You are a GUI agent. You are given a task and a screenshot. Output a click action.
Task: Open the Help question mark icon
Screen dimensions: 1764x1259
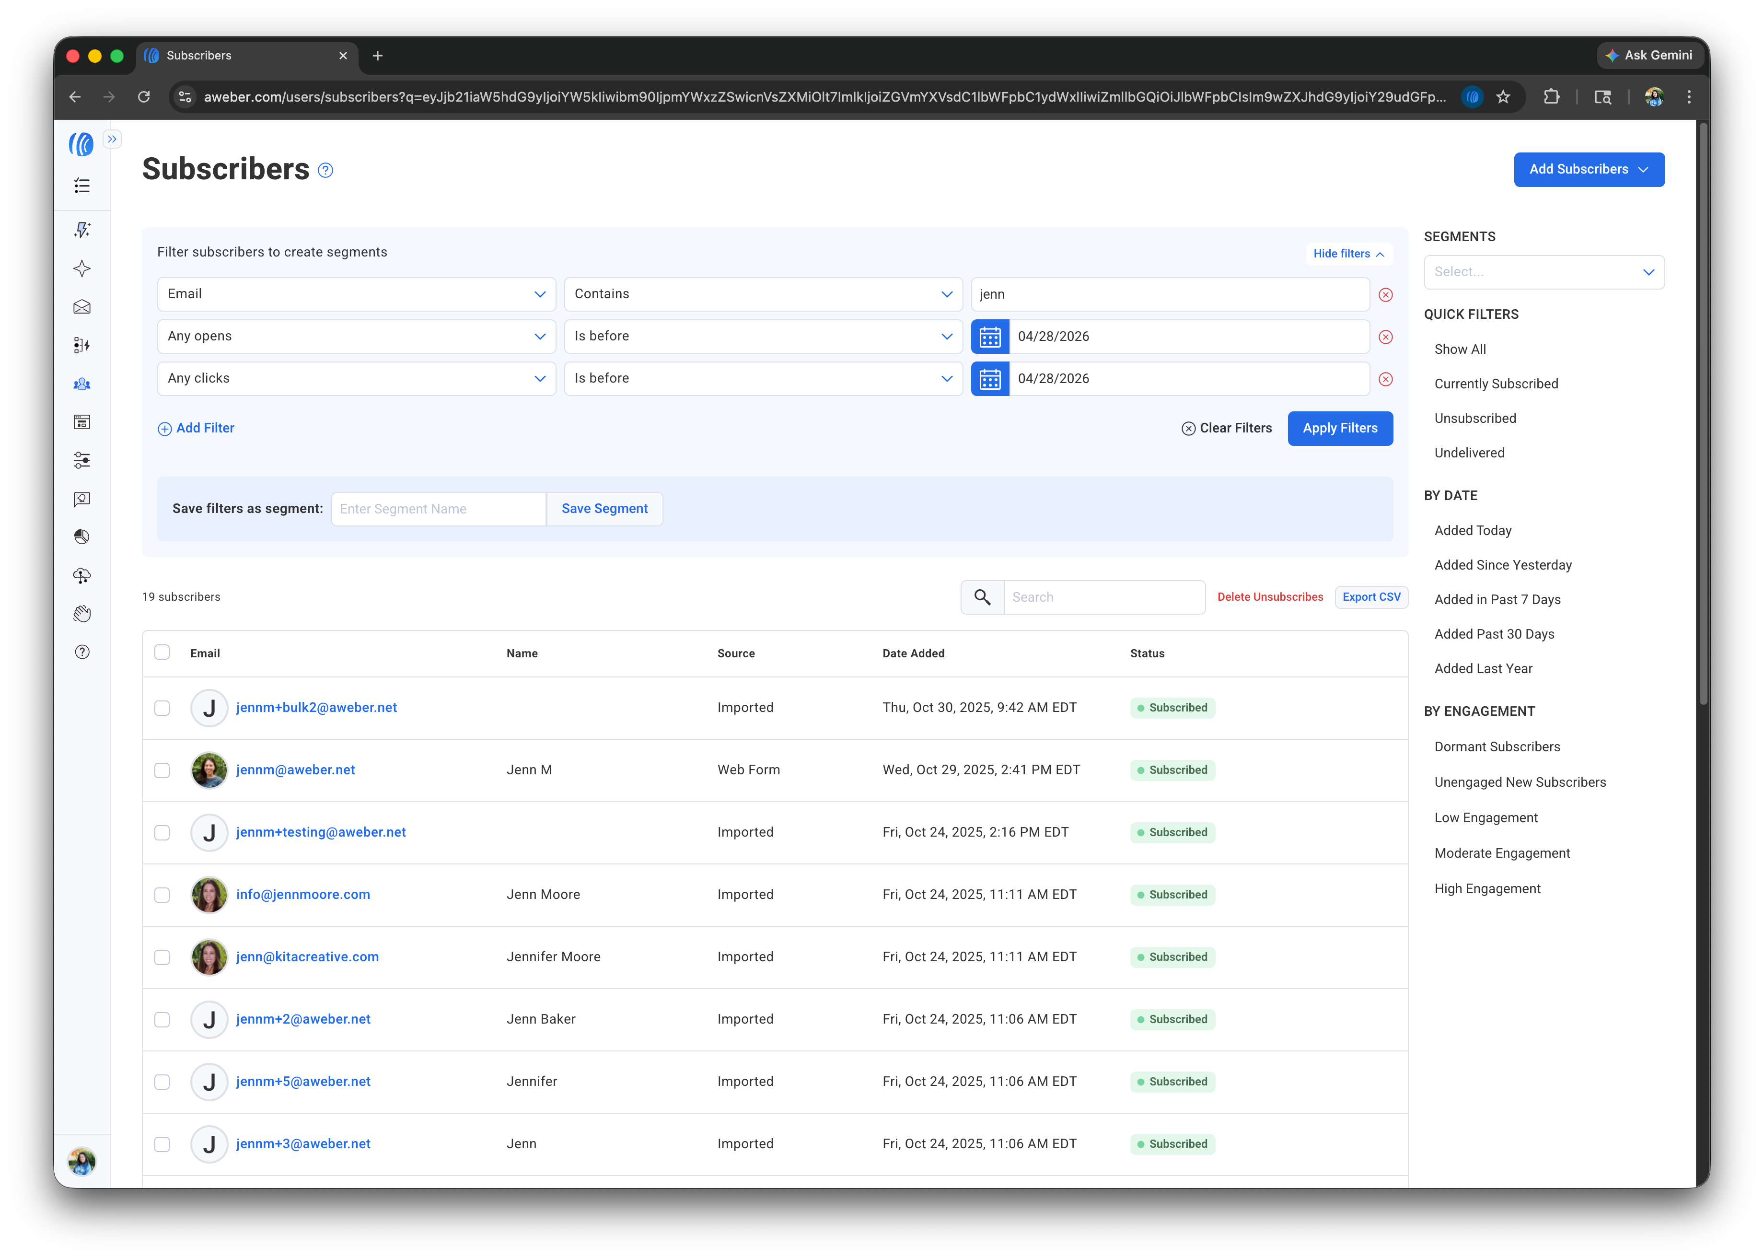point(82,651)
